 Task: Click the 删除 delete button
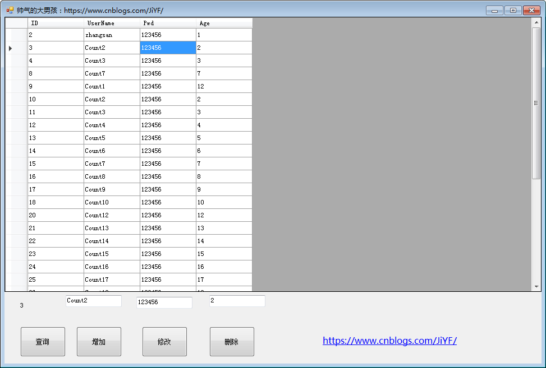point(232,342)
